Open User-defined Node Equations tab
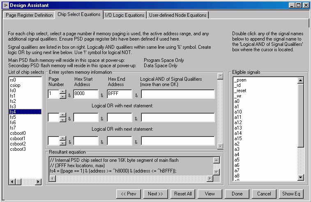Image resolution: width=311 pixels, height=202 pixels. pos(177,15)
